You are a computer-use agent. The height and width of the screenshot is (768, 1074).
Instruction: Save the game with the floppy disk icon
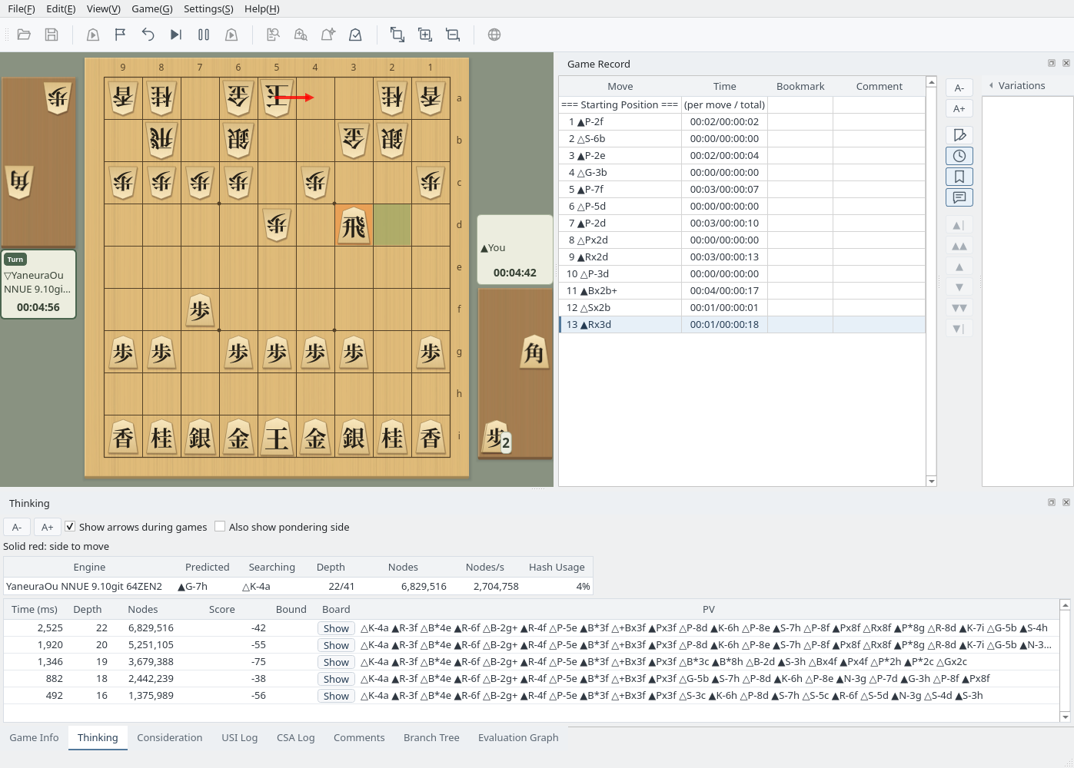pyautogui.click(x=52, y=35)
